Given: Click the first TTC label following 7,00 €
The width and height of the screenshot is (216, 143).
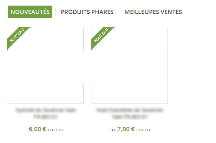Looking at the screenshot, I should click(x=139, y=130).
